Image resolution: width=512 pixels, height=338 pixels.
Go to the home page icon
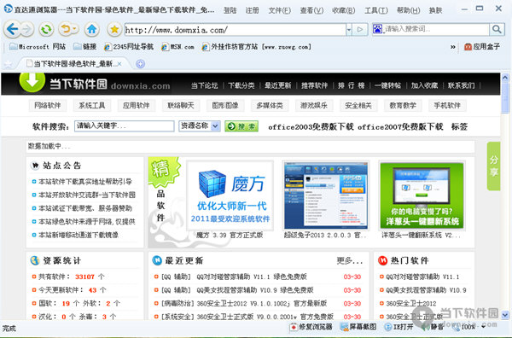92,30
